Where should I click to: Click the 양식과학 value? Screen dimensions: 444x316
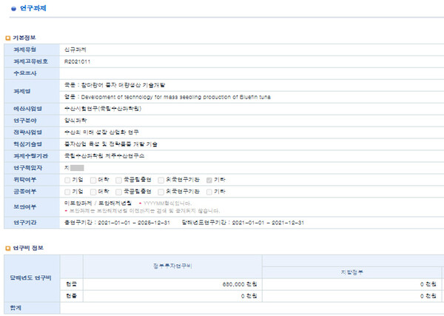tap(75, 121)
